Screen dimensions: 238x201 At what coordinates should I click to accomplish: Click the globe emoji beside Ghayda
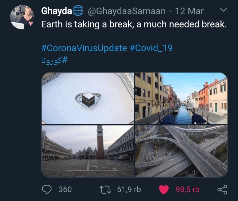pyautogui.click(x=78, y=11)
